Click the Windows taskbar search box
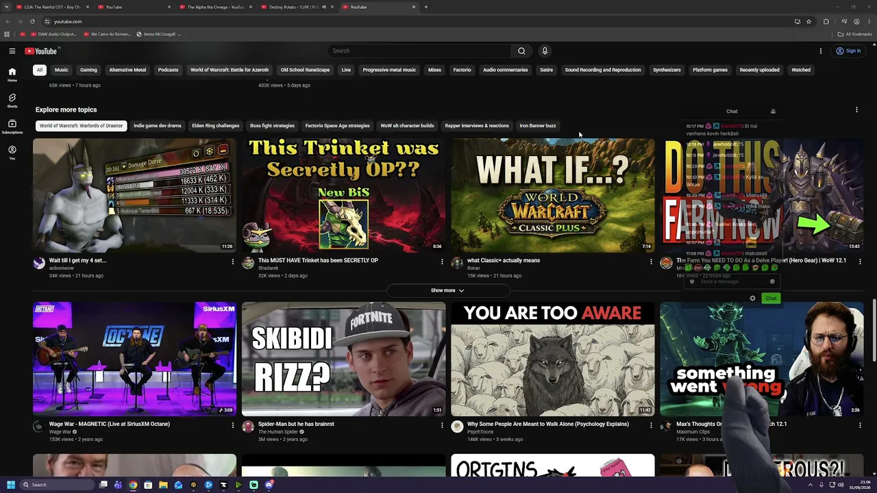 (55, 485)
